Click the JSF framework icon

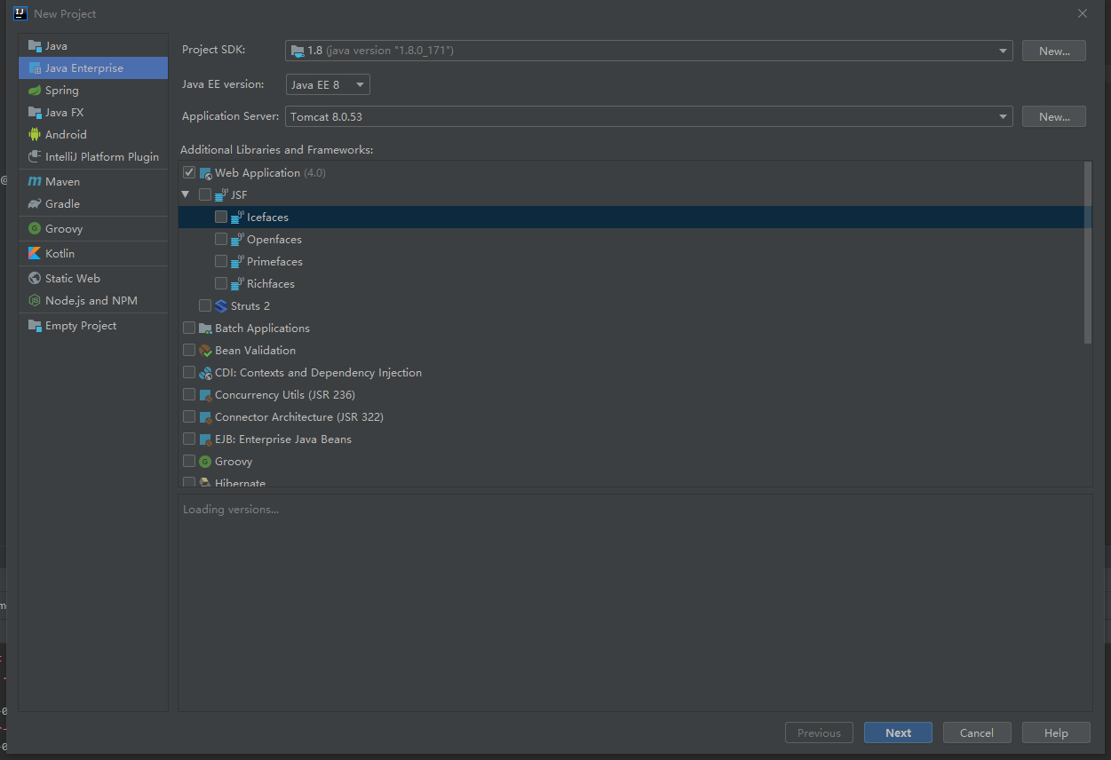pos(221,195)
